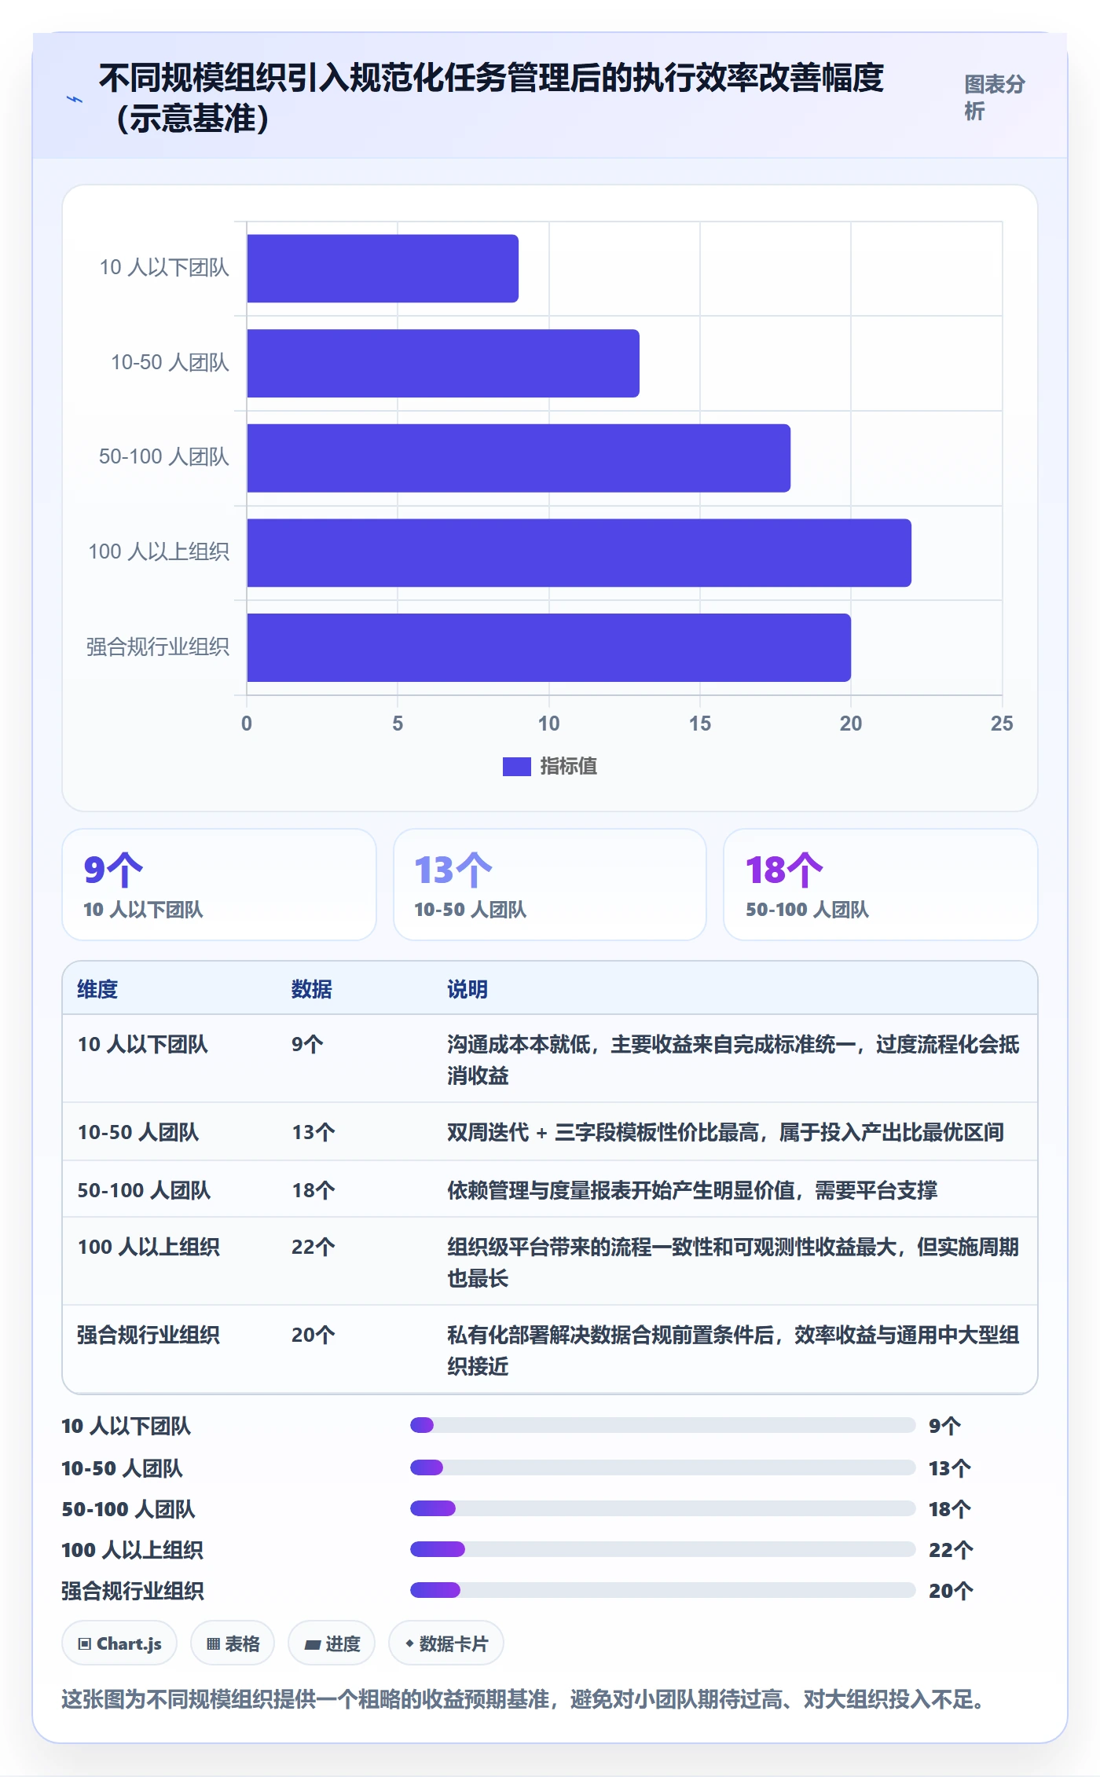Click the 100 人以上组织 table cell
Viewport: 1100px width, 1777px height.
[148, 1247]
